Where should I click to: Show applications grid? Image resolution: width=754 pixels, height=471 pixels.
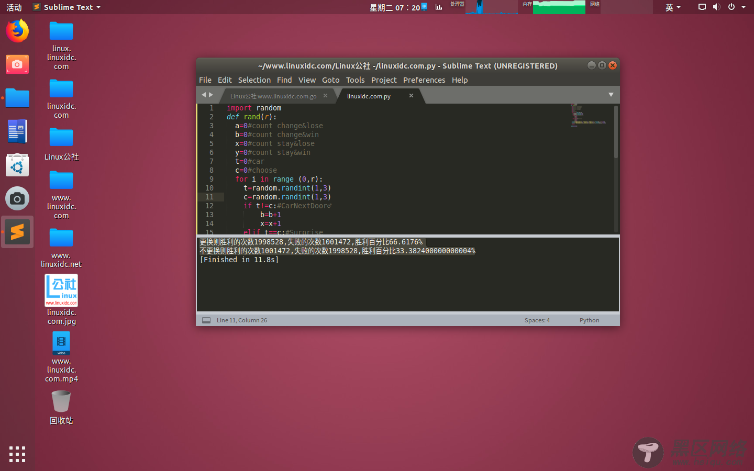[x=17, y=454]
